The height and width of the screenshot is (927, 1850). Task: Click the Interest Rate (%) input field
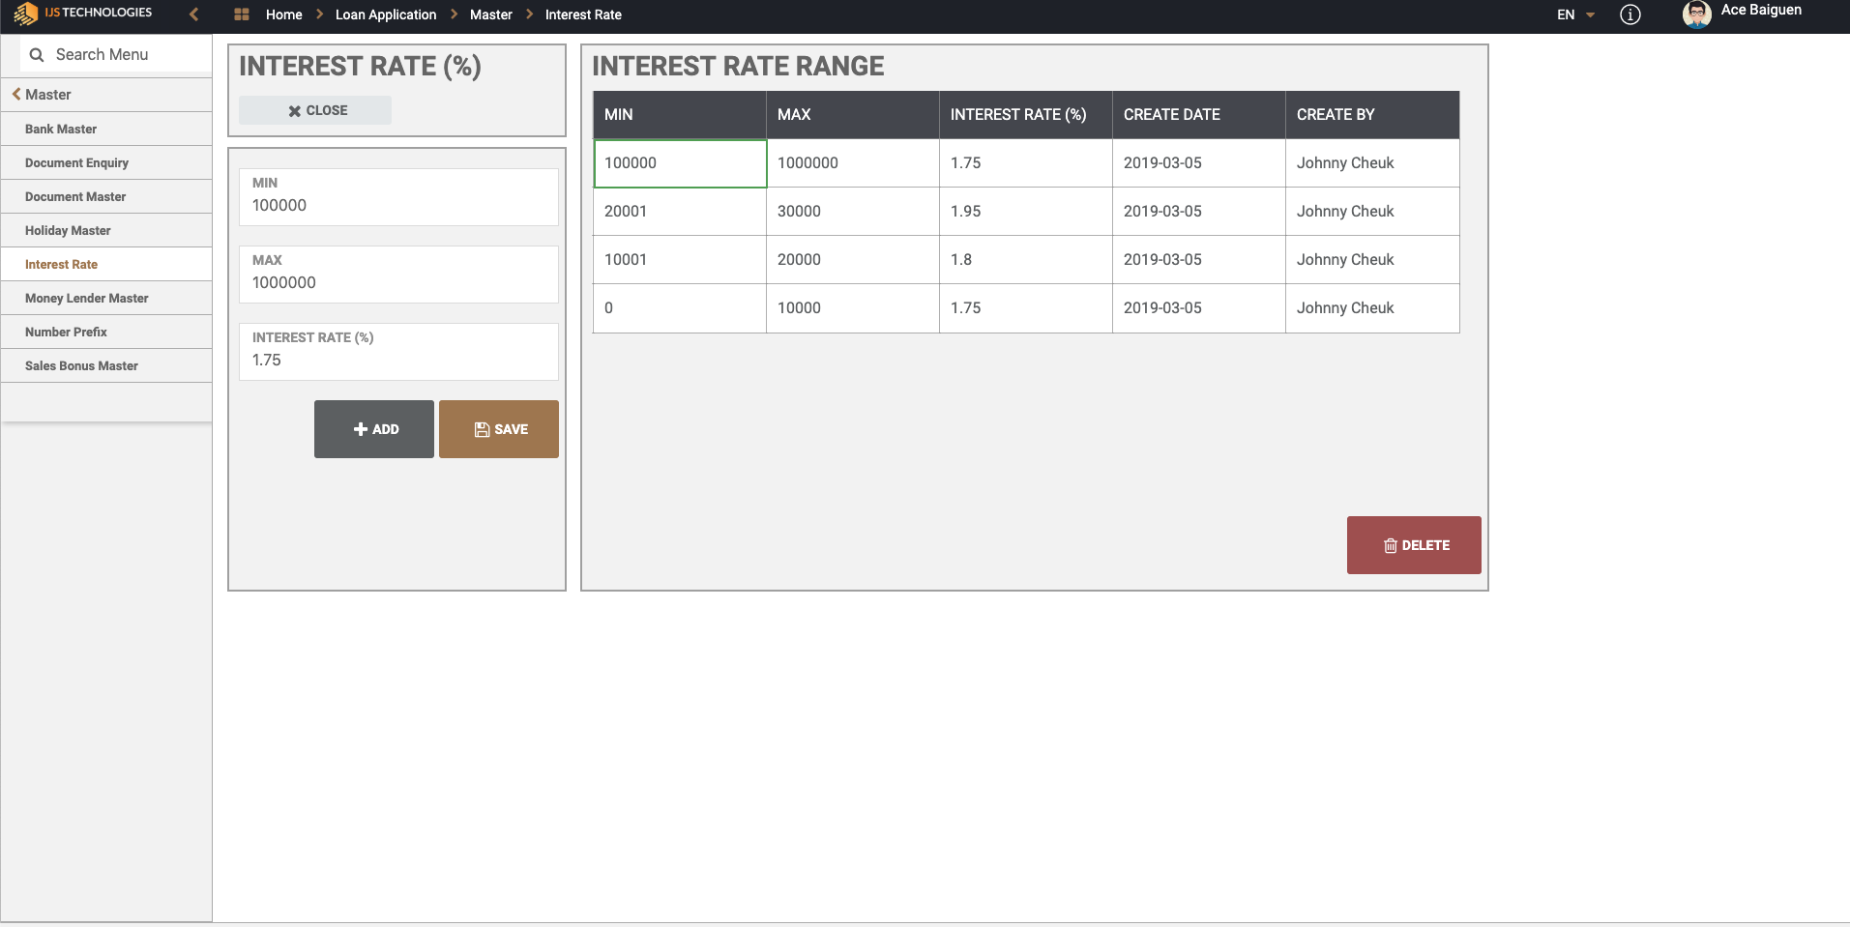click(398, 360)
